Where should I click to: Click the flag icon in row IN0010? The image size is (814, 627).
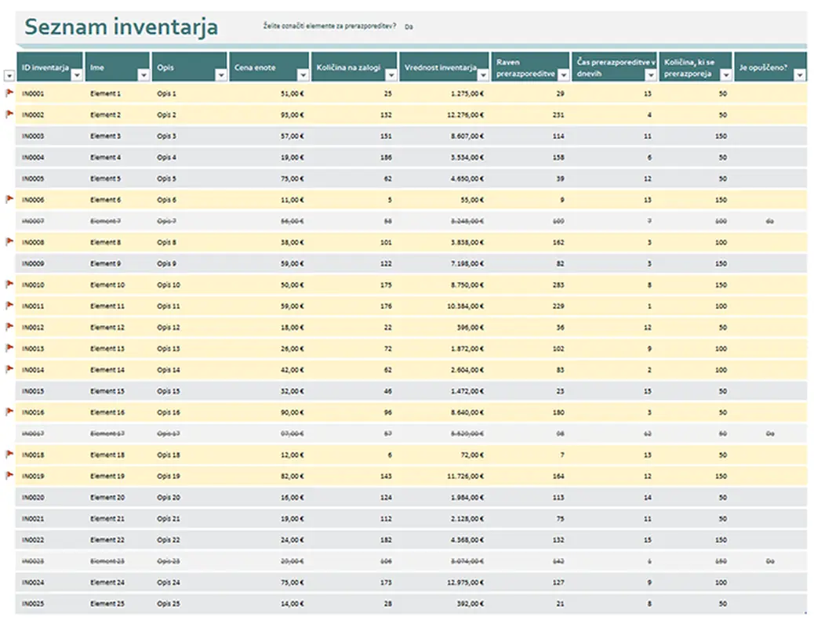[x=10, y=284]
